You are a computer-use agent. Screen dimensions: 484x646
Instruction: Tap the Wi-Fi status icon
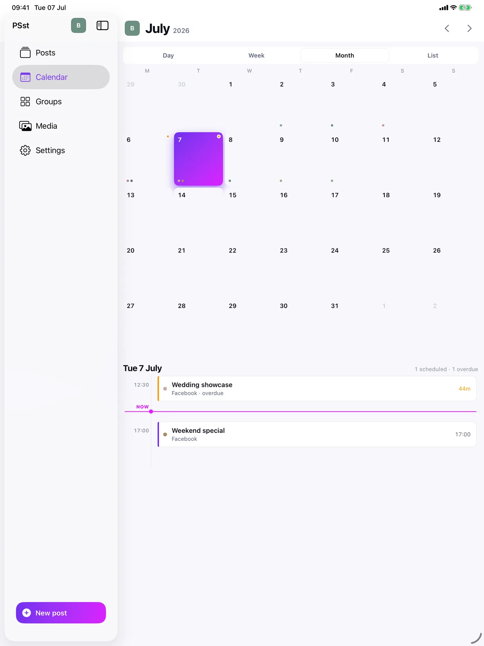(x=453, y=8)
